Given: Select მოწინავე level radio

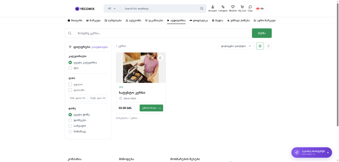Looking at the screenshot, I should 70,132.
